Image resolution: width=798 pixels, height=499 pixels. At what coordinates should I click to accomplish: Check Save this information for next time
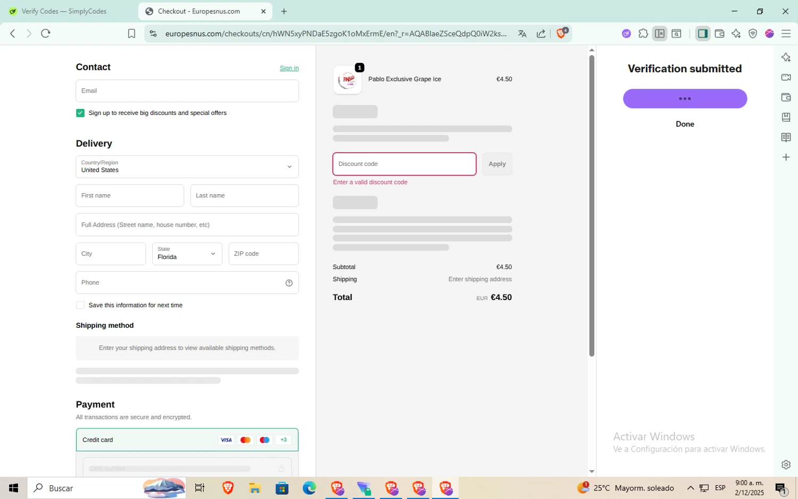click(80, 305)
